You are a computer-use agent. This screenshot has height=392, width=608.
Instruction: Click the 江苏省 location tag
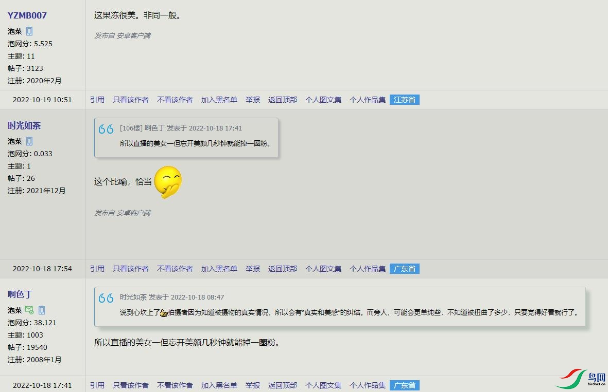405,100
